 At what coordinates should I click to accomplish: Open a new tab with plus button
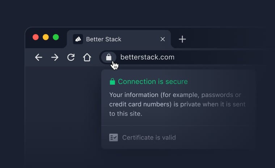click(182, 39)
